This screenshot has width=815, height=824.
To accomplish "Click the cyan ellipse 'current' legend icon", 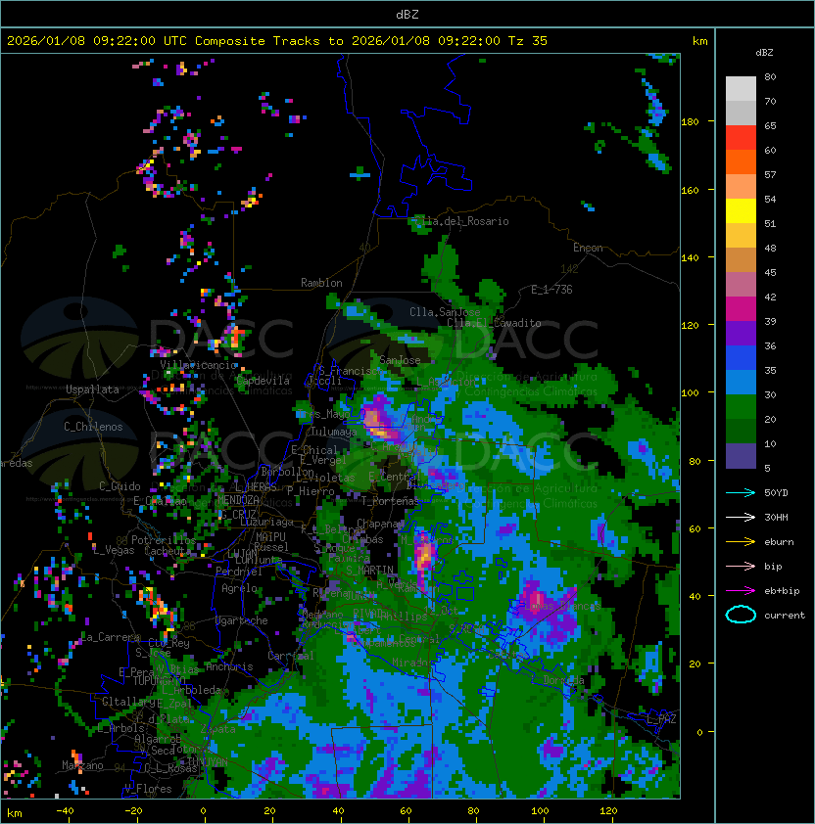I will point(741,615).
